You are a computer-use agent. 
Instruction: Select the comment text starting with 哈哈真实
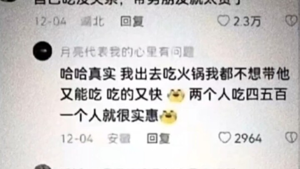(x=175, y=95)
